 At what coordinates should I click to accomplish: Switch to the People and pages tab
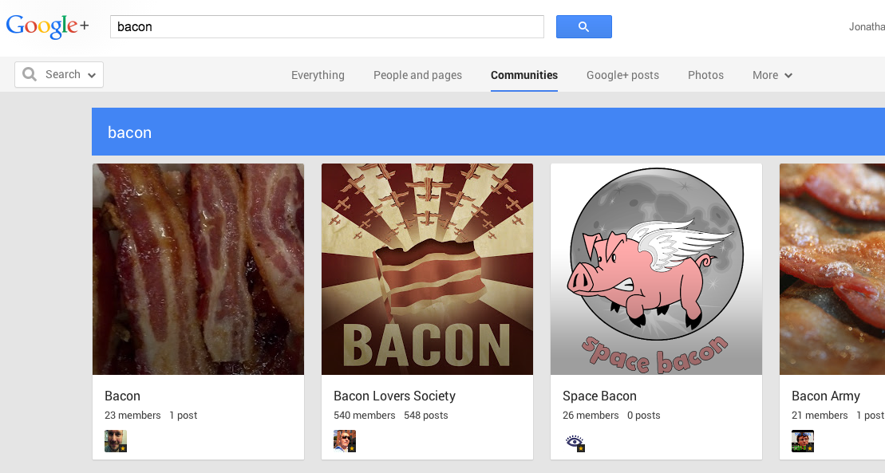(417, 75)
